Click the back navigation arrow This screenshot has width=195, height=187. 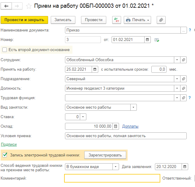tap(7, 6)
